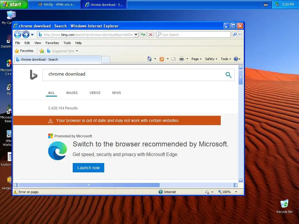Click the Bing logo on the page
This screenshot has height=224, width=299.
(34, 75)
